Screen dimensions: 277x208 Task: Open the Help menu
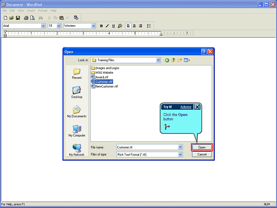53,10
